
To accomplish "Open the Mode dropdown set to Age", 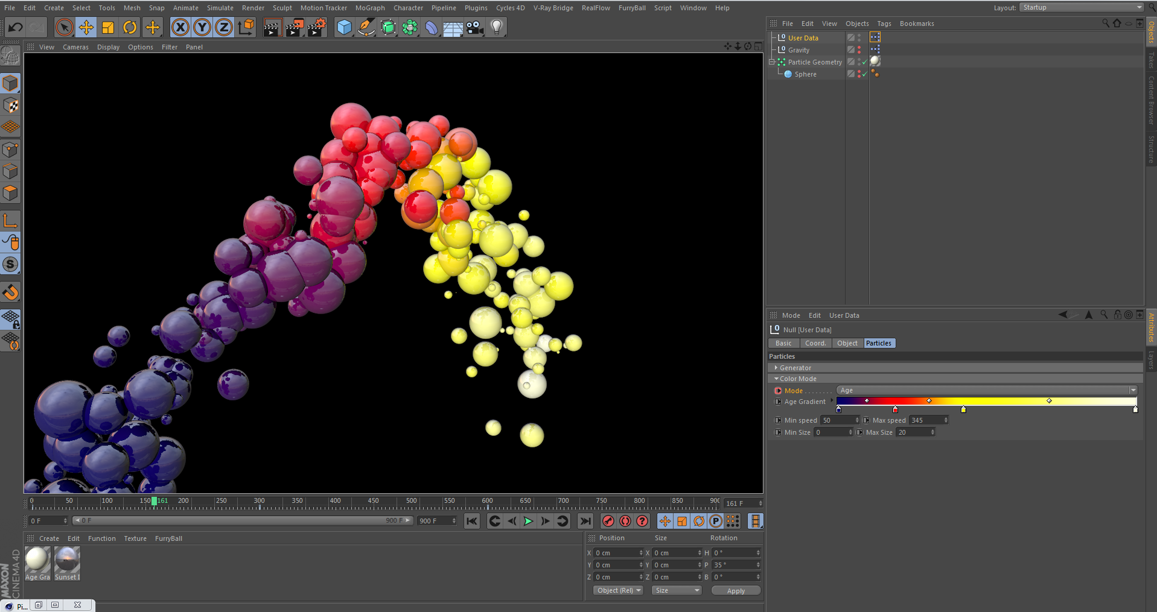I will (x=986, y=391).
